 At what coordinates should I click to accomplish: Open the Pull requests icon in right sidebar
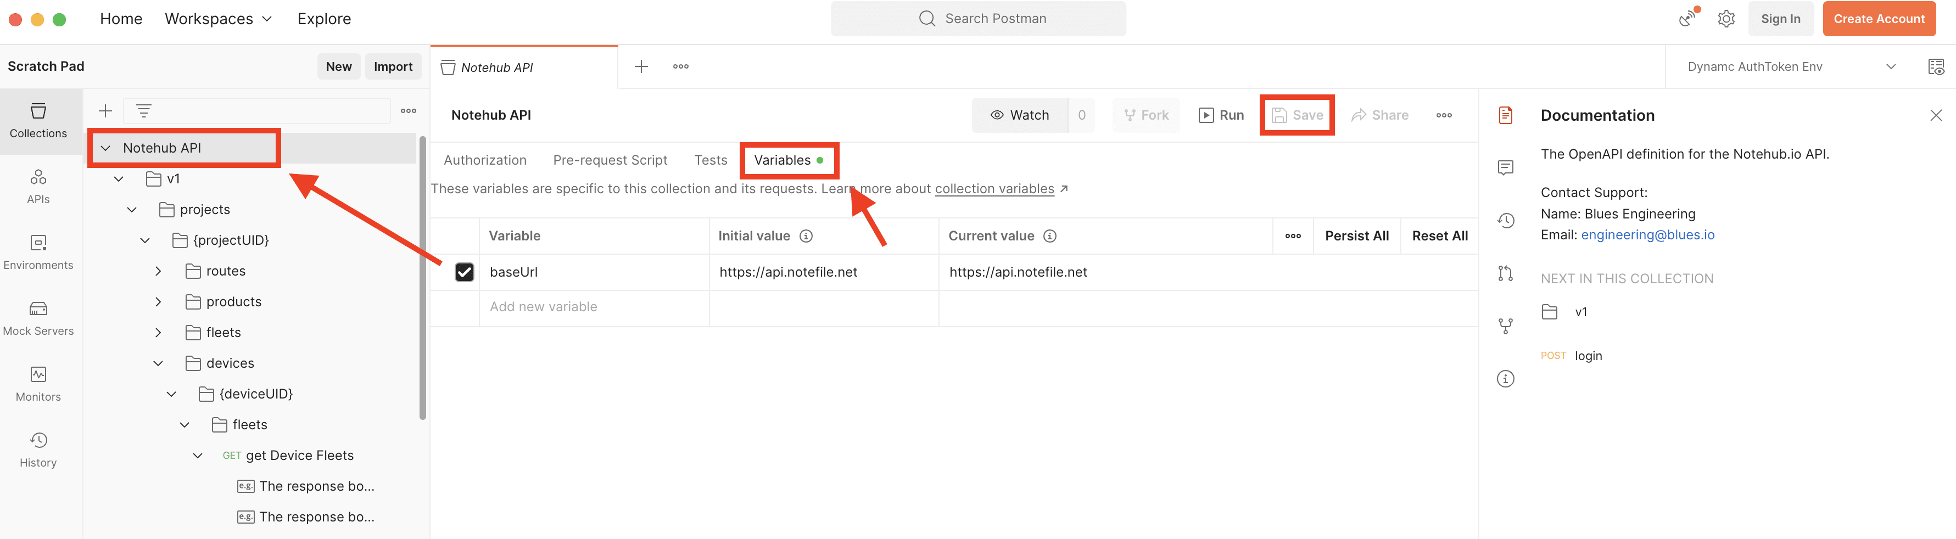tap(1505, 273)
